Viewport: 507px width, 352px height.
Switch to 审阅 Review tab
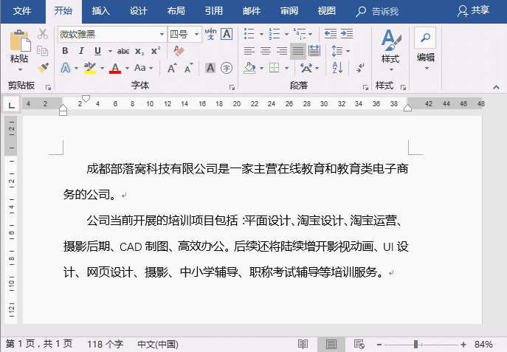click(x=289, y=11)
